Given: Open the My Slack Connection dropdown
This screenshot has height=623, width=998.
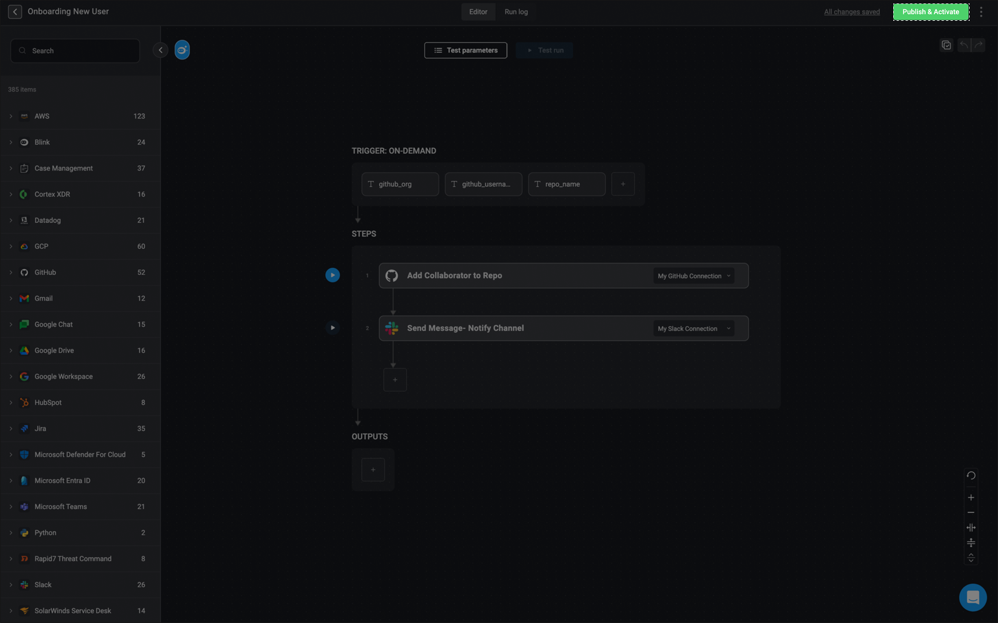Looking at the screenshot, I should pos(694,329).
